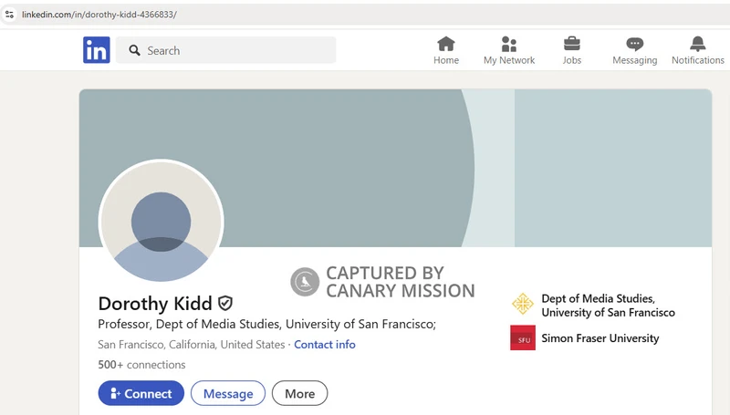This screenshot has width=730, height=415.
Task: View the 500+ connections link
Action: coord(141,364)
